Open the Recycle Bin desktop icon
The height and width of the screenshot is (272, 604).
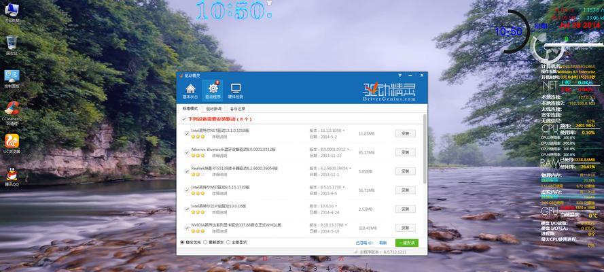(x=12, y=46)
